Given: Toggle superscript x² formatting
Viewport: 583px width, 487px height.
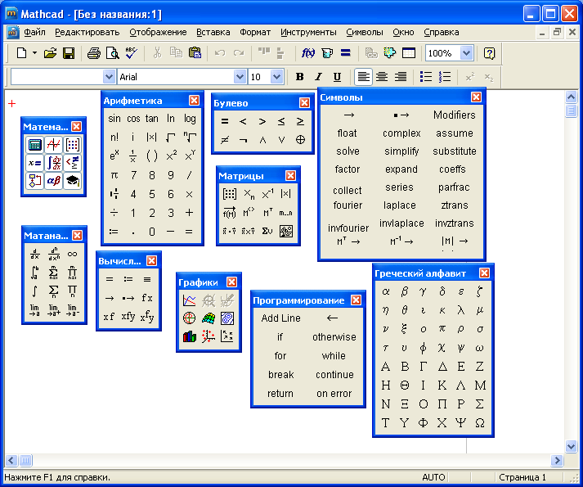Looking at the screenshot, I should tap(470, 77).
